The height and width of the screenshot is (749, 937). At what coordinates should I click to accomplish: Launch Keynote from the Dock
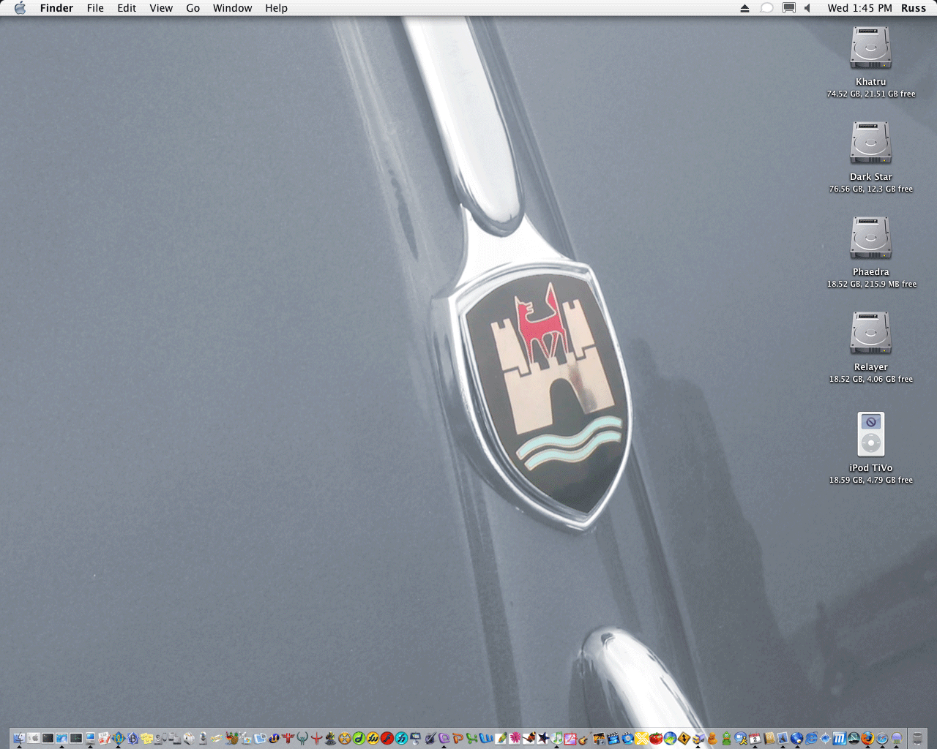[415, 738]
